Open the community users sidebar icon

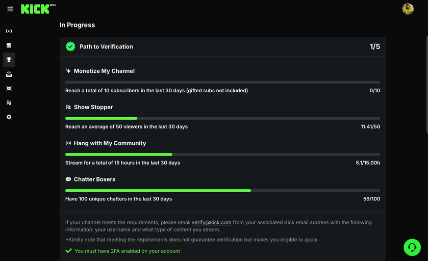pos(9,102)
